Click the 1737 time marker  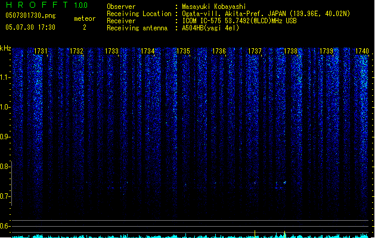click(x=255, y=51)
